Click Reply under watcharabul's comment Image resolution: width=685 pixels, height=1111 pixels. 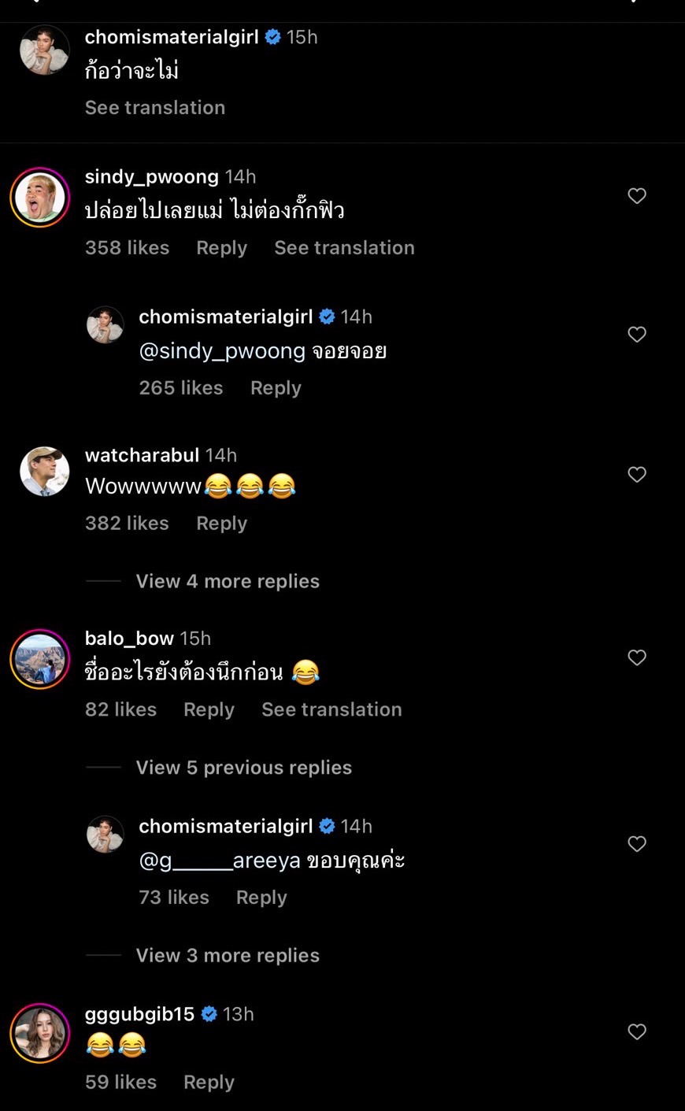pyautogui.click(x=221, y=523)
